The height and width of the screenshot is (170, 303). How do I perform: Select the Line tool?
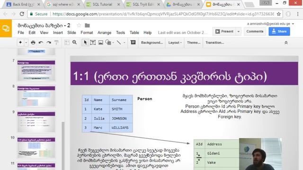click(119, 42)
